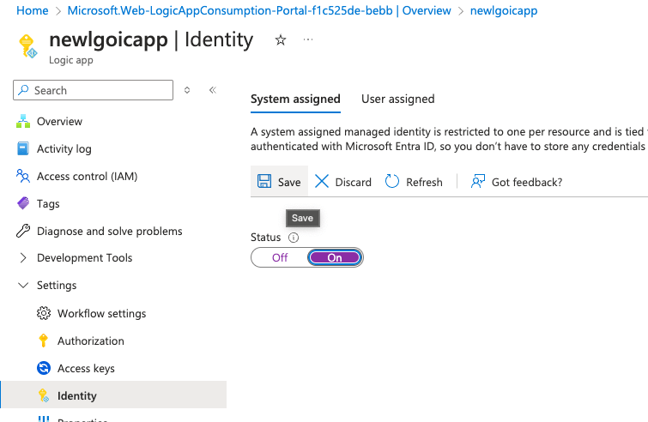648x422 pixels.
Task: Collapse the sidebar with double chevron icon
Action: [213, 90]
